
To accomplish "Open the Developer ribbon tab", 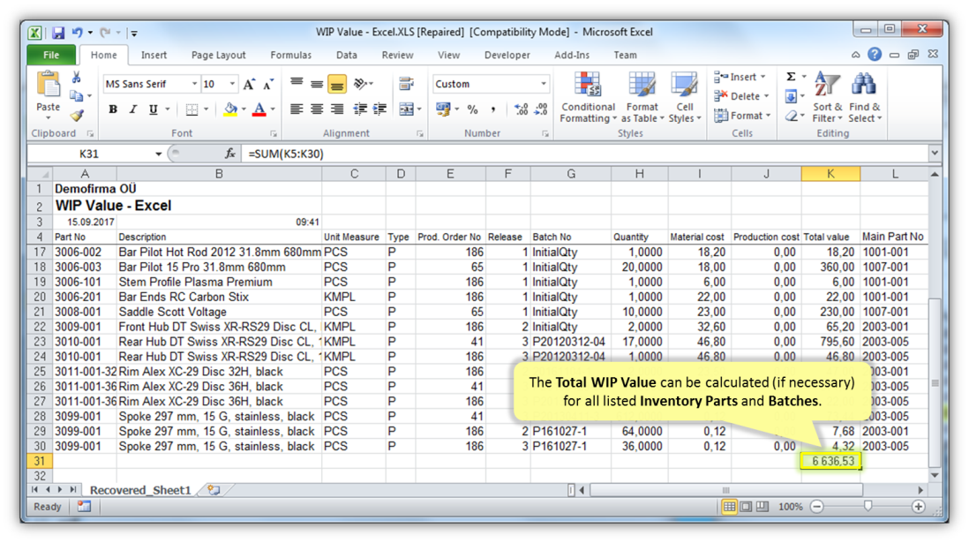I will [507, 55].
